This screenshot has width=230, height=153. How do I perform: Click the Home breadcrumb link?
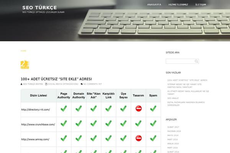(23, 51)
